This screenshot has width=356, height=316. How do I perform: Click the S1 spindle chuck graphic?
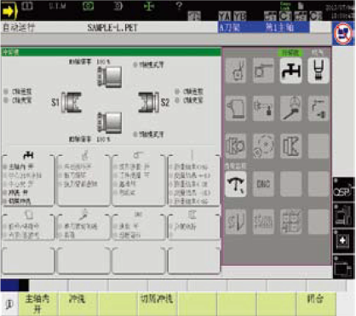(x=71, y=102)
